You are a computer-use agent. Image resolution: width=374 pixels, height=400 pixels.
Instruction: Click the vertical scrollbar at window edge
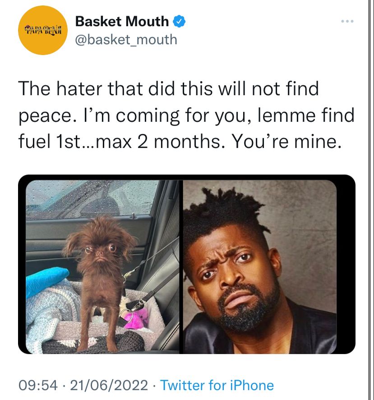pos(369,200)
